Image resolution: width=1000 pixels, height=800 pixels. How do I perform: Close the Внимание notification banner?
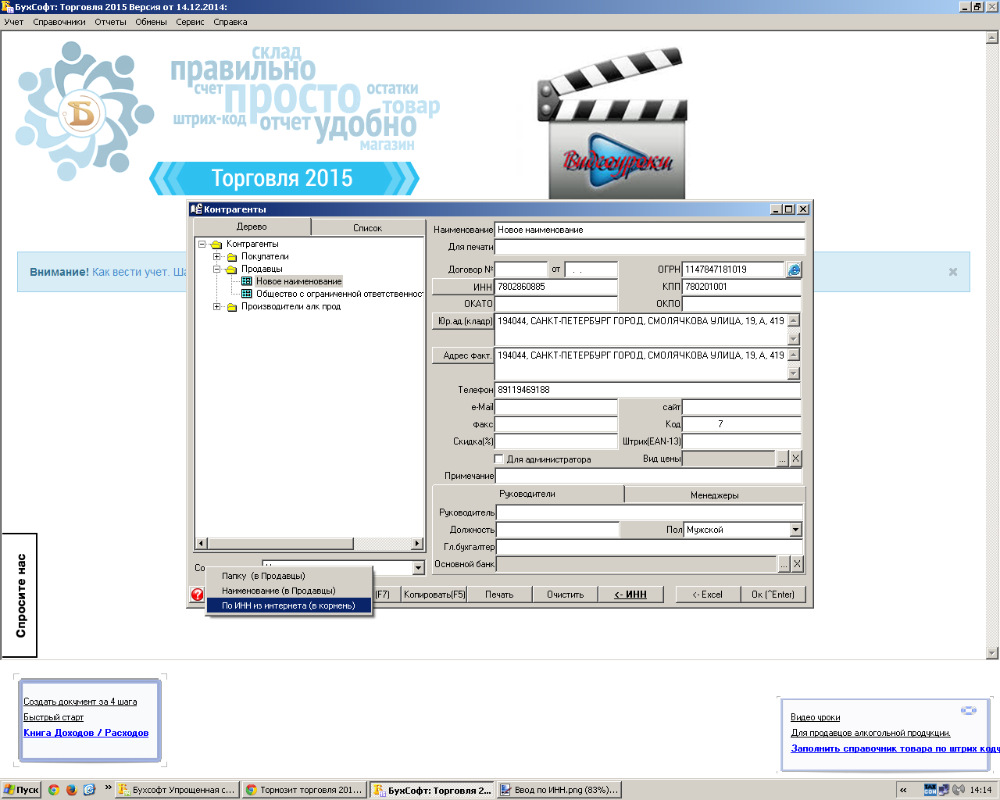point(952,272)
